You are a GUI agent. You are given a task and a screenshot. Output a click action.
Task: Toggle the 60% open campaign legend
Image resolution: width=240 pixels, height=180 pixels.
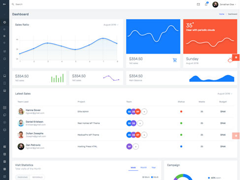214,178
